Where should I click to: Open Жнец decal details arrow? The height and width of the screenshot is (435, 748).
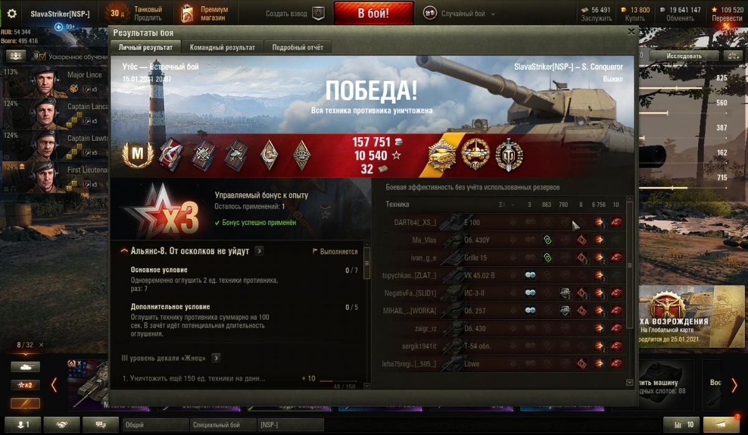click(216, 358)
